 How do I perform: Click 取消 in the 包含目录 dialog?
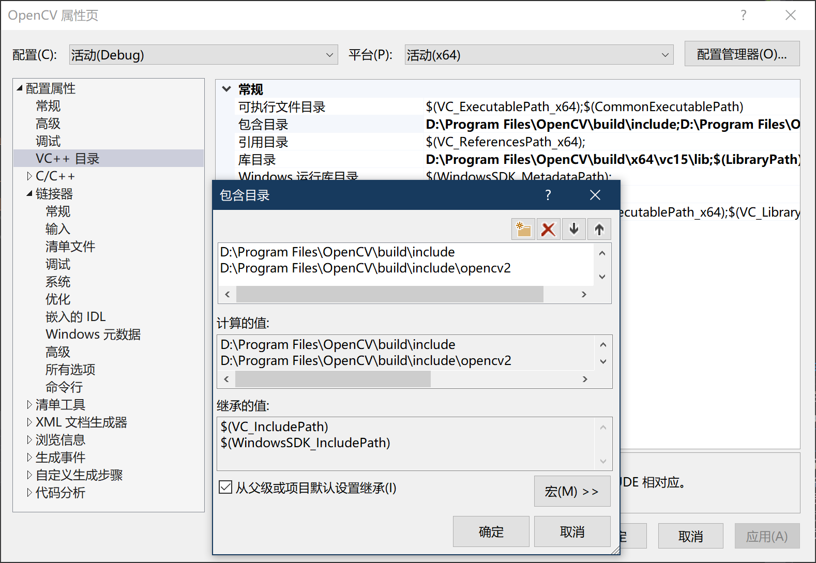pos(572,531)
